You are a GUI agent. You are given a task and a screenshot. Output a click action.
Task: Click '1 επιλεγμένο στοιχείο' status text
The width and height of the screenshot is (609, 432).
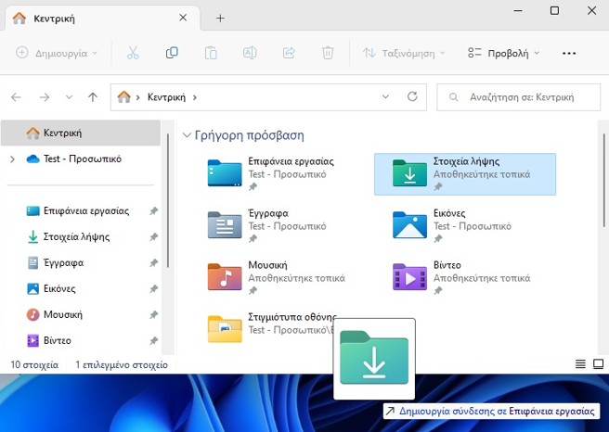tap(122, 364)
